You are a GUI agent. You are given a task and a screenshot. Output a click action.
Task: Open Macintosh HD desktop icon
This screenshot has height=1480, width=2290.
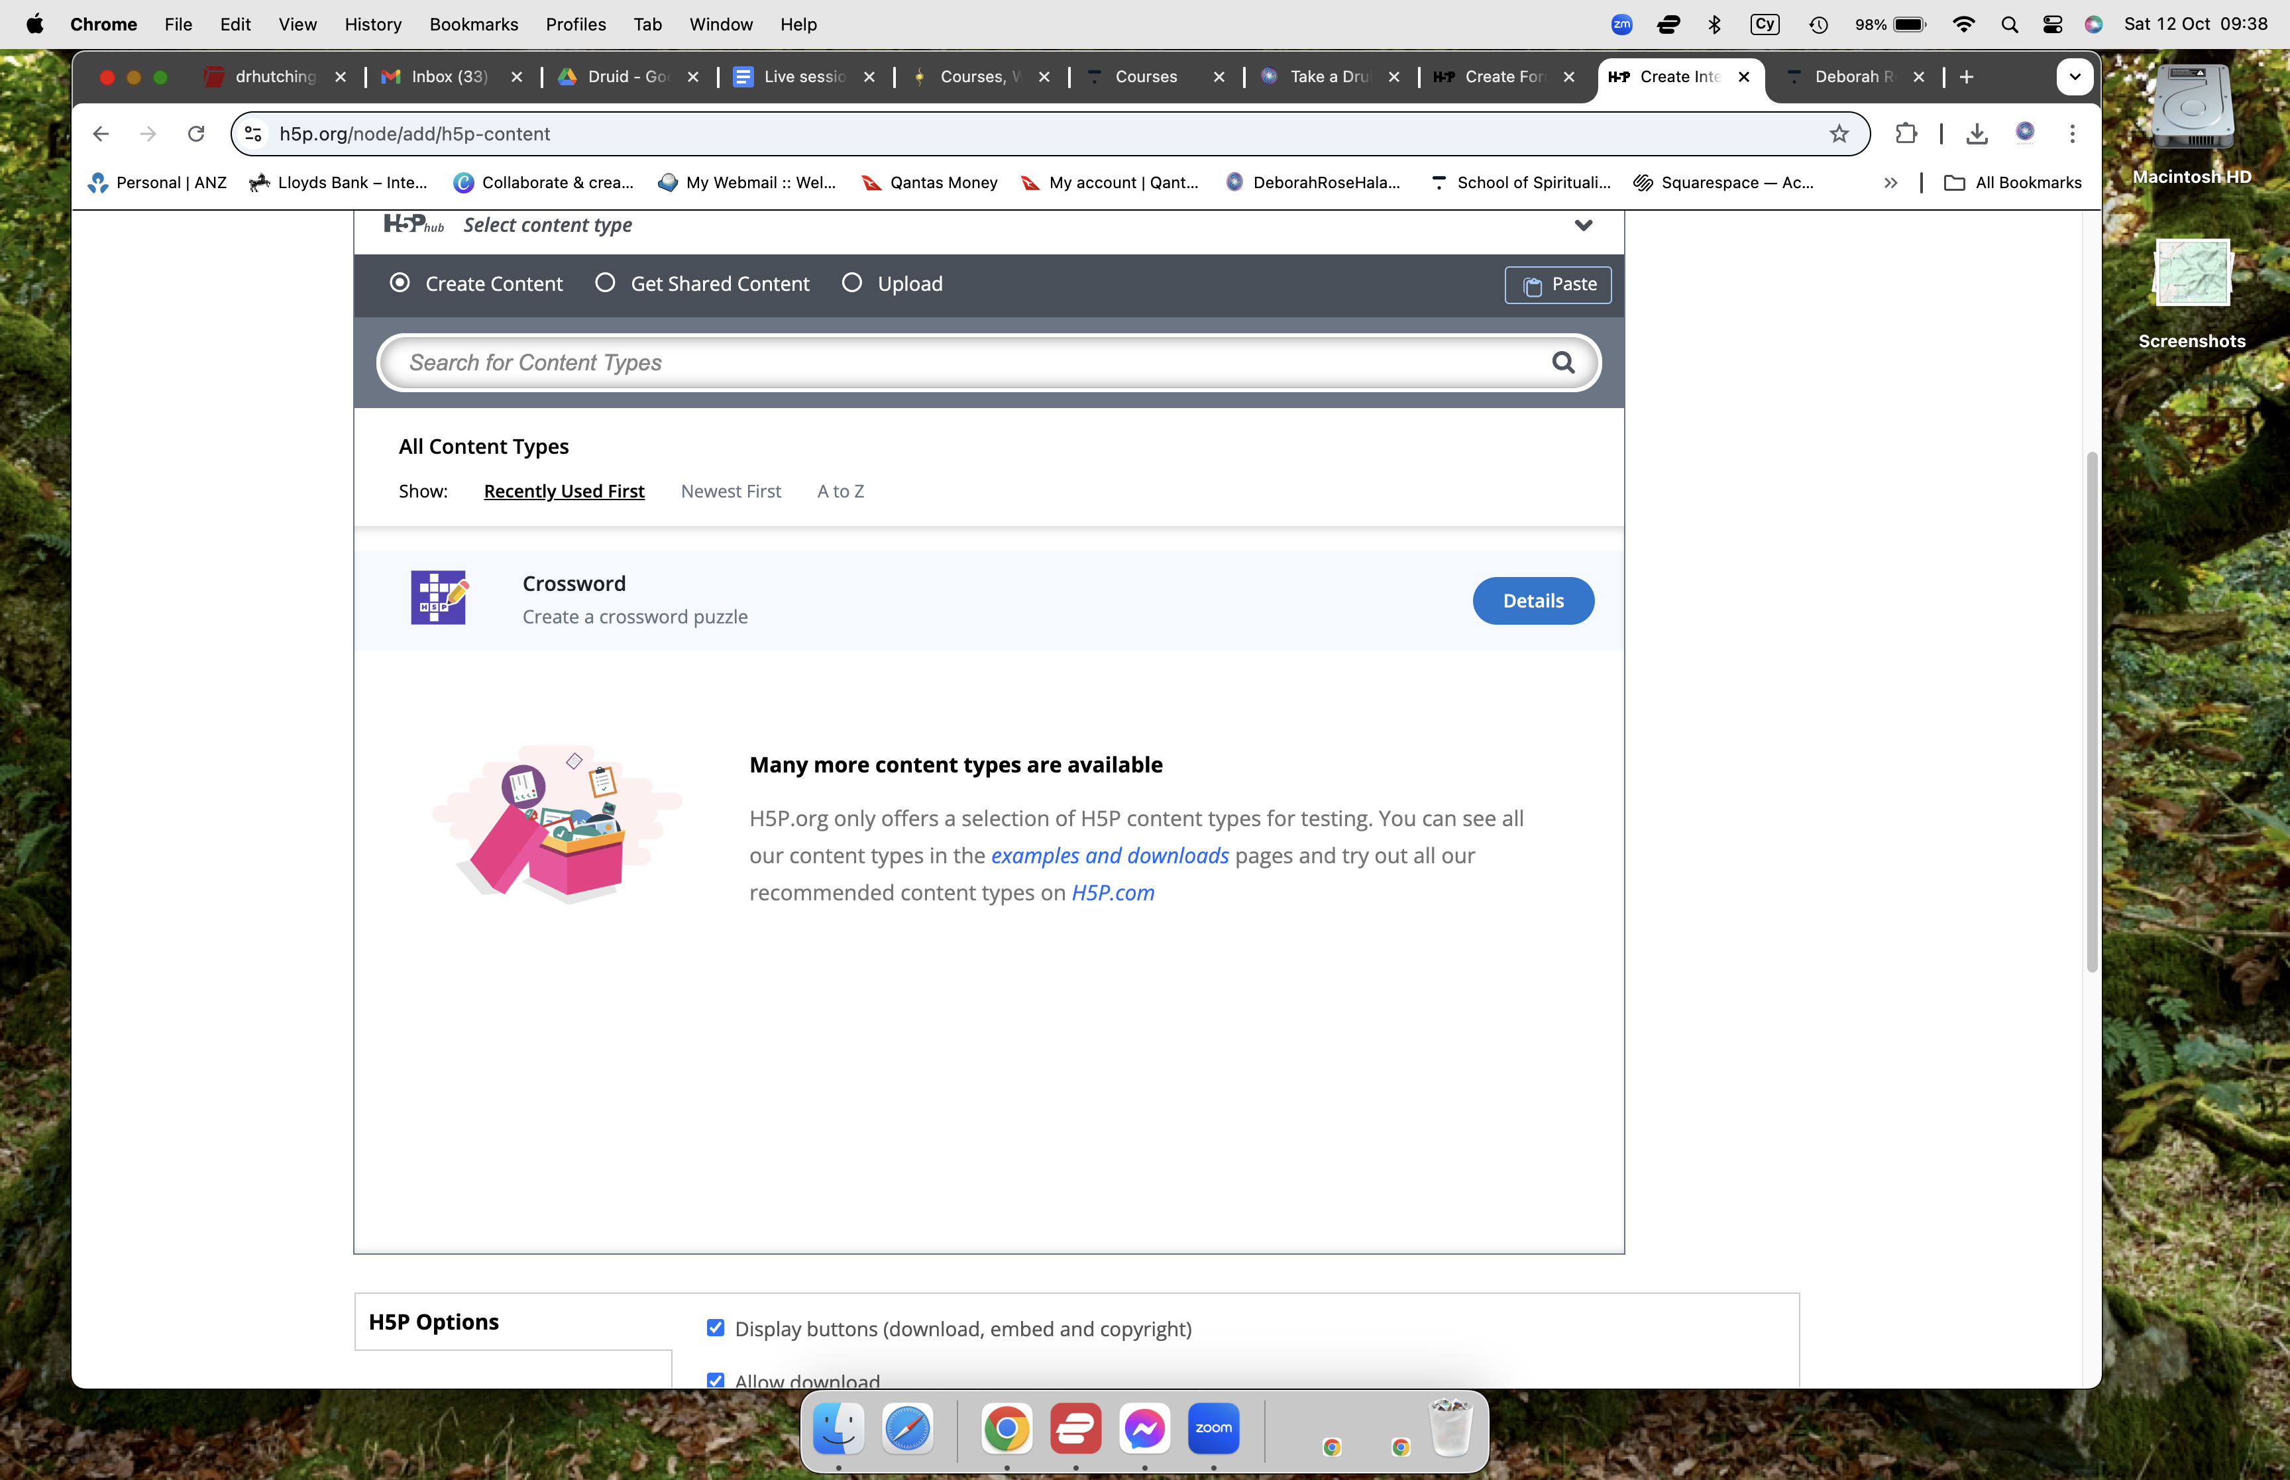pos(2192,125)
